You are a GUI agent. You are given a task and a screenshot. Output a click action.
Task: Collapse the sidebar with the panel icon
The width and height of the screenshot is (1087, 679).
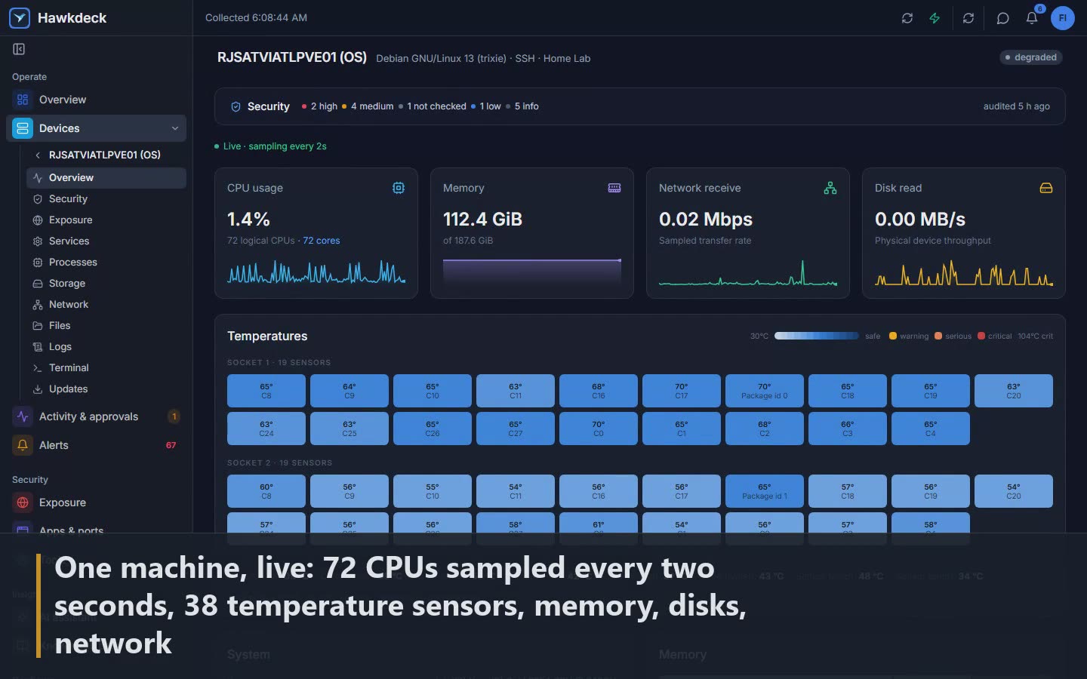coord(19,49)
